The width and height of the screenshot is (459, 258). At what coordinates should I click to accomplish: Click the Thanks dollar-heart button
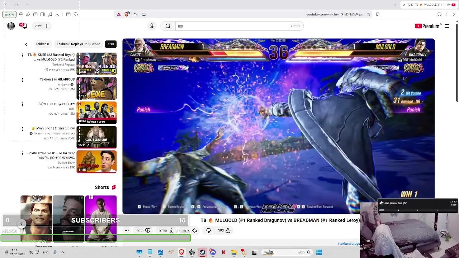(x=143, y=230)
